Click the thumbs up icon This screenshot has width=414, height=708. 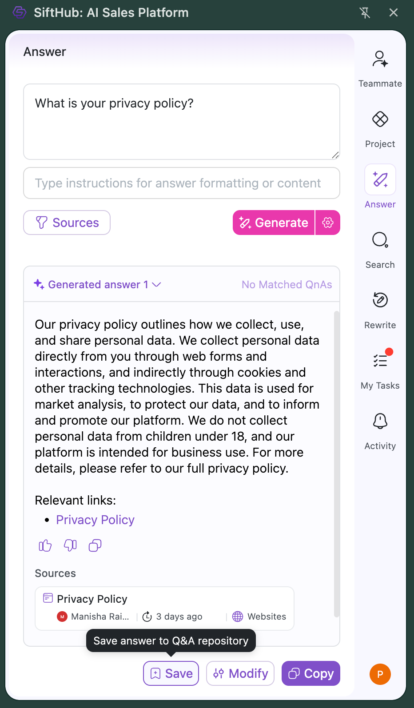tap(45, 545)
